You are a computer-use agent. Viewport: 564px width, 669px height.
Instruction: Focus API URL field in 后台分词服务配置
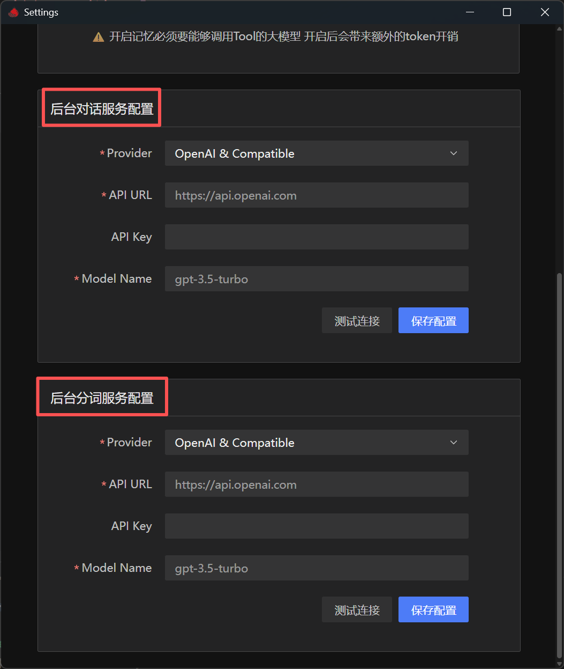[x=317, y=484]
